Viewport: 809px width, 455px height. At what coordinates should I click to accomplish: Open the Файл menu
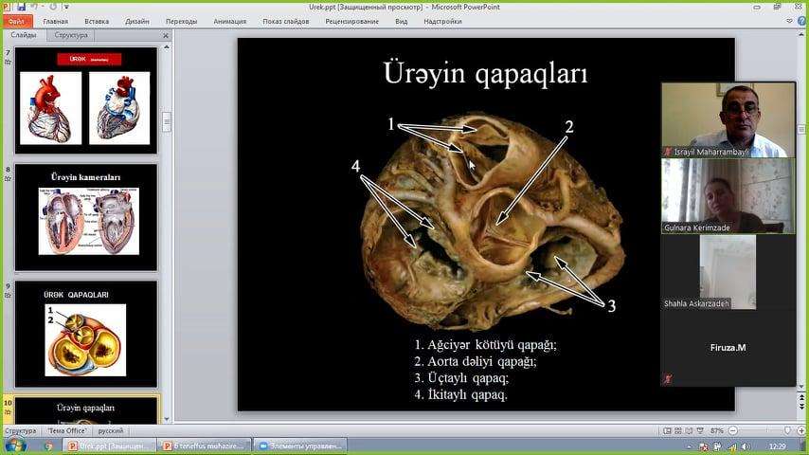coord(17,21)
